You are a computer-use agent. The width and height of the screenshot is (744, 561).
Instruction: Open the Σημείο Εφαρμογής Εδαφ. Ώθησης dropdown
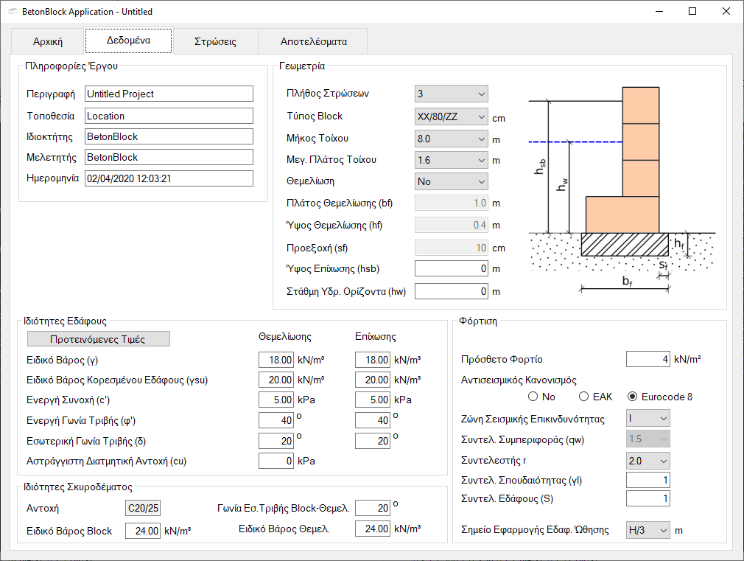648,530
